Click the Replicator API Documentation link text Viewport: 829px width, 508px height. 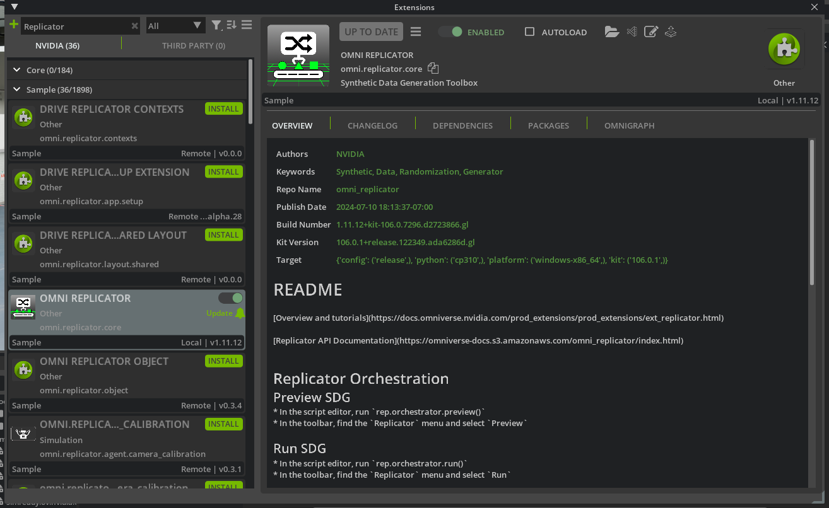pyautogui.click(x=478, y=340)
